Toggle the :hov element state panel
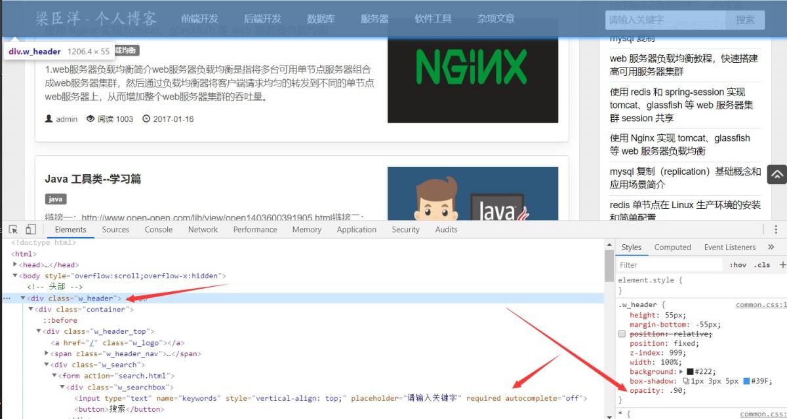 [738, 265]
